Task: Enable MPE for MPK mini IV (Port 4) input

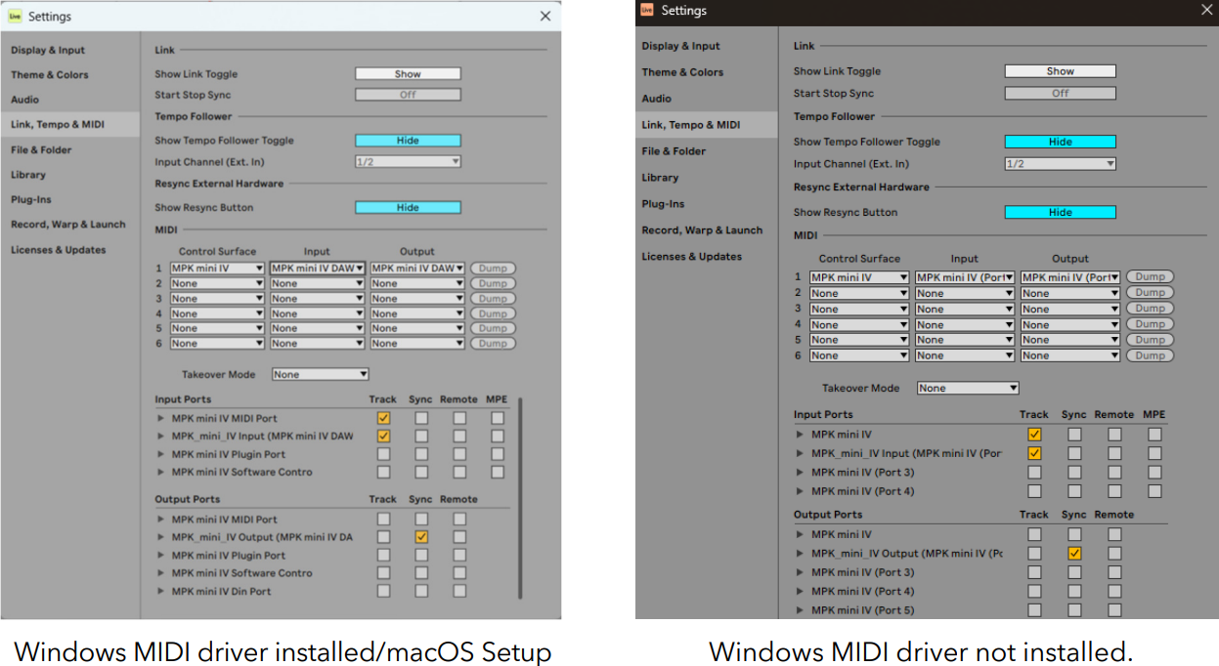Action: coord(1154,491)
